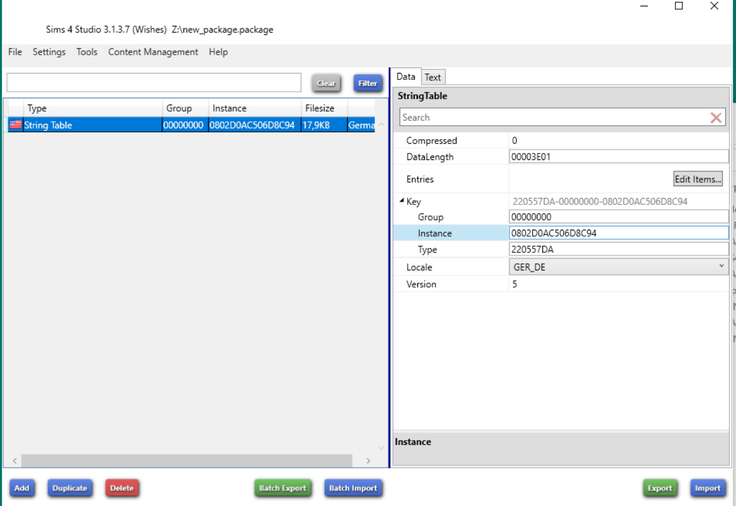Switch to the Text tab
The width and height of the screenshot is (736, 506).
[433, 77]
